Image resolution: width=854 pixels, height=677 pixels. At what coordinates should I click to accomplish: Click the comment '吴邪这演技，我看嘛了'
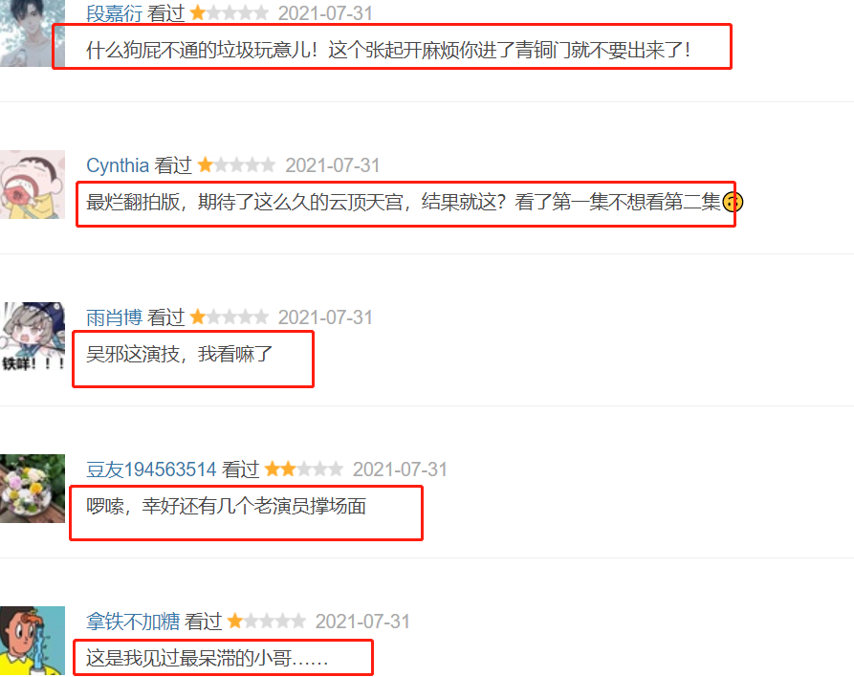[179, 354]
